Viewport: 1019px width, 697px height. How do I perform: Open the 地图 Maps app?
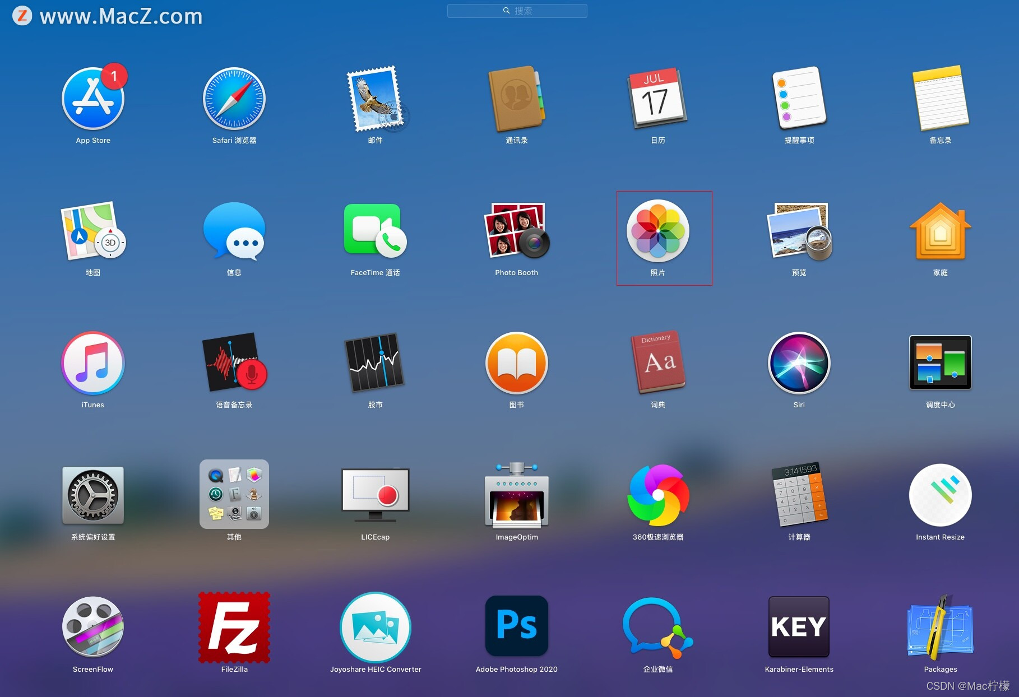pos(93,231)
